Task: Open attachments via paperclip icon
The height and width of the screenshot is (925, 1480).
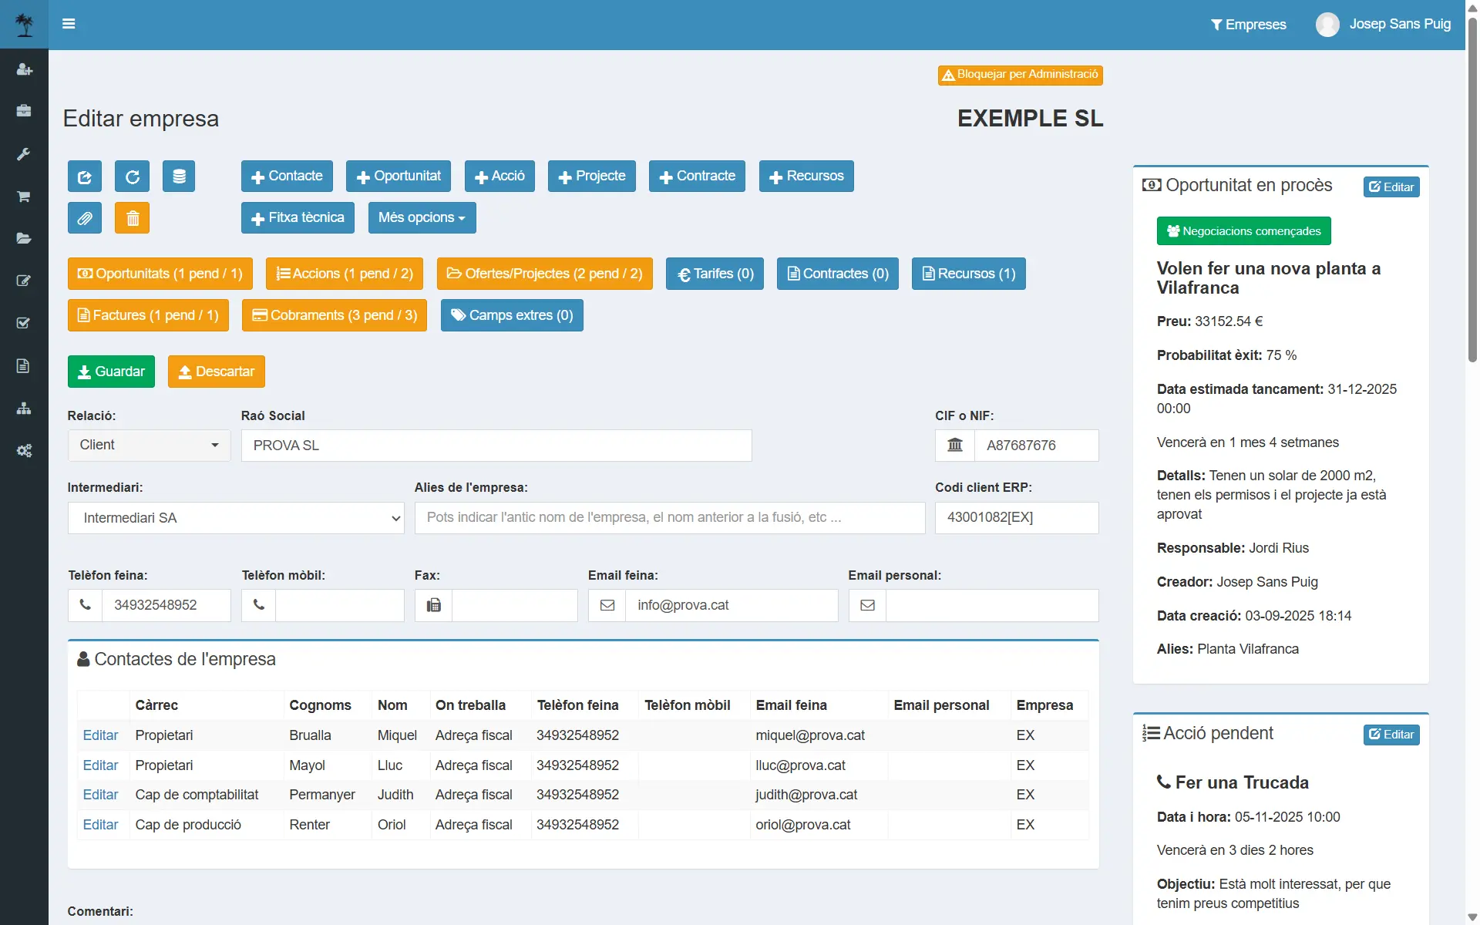Action: point(85,217)
